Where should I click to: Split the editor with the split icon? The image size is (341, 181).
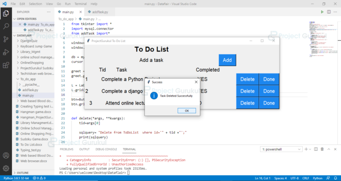[x=329, y=12]
